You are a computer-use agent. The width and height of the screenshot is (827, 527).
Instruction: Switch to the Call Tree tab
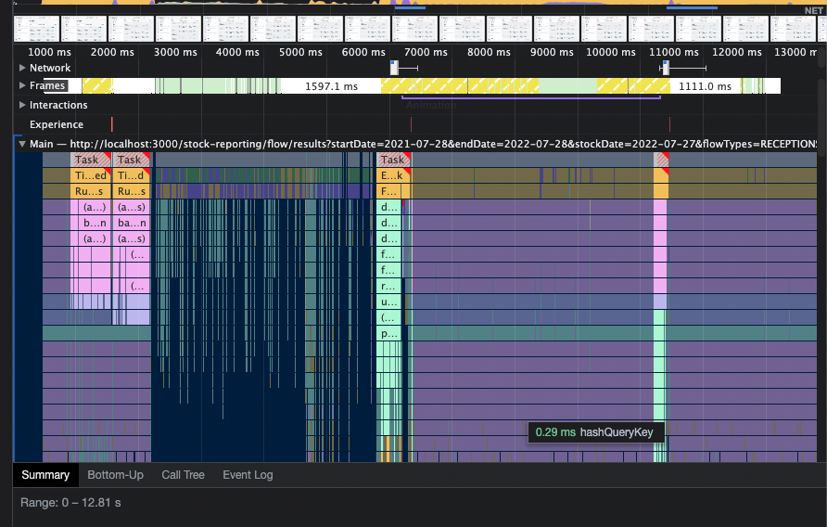coord(183,475)
